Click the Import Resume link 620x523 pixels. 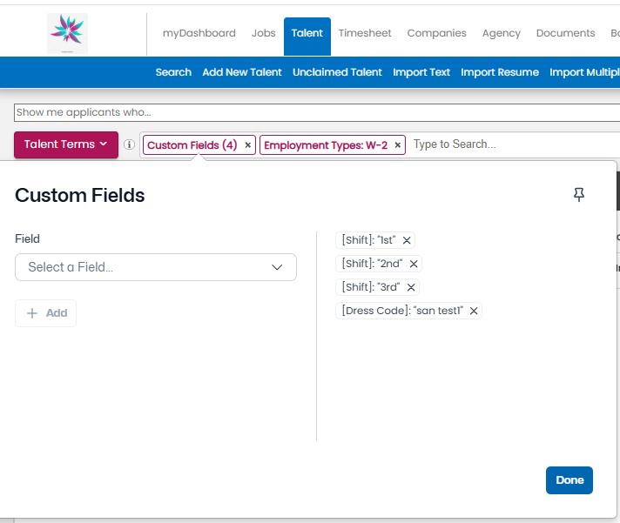pos(500,72)
